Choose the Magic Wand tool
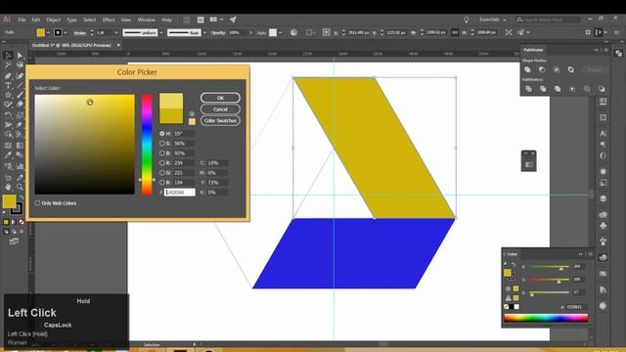Image resolution: width=626 pixels, height=352 pixels. coord(8,65)
